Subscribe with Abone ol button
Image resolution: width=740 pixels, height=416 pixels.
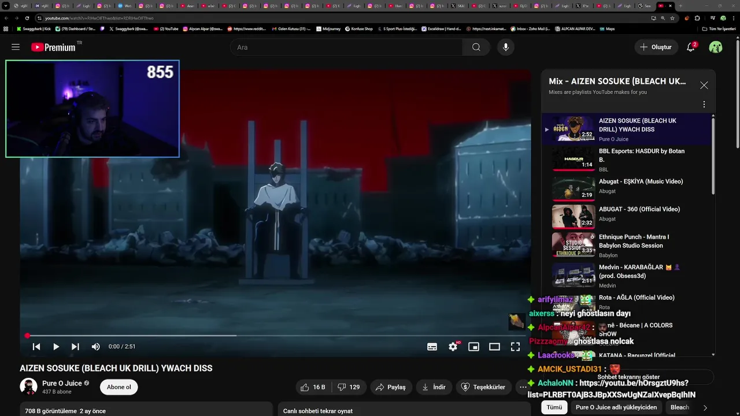click(x=119, y=387)
